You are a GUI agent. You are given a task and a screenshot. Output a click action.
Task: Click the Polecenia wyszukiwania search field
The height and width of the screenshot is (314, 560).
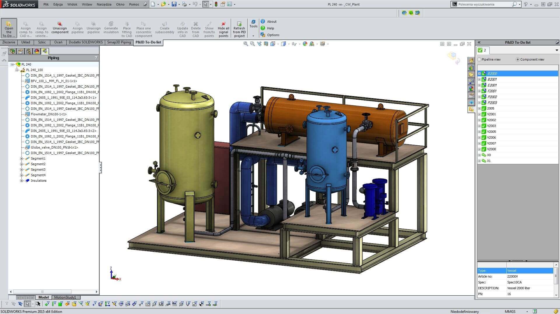click(485, 4)
